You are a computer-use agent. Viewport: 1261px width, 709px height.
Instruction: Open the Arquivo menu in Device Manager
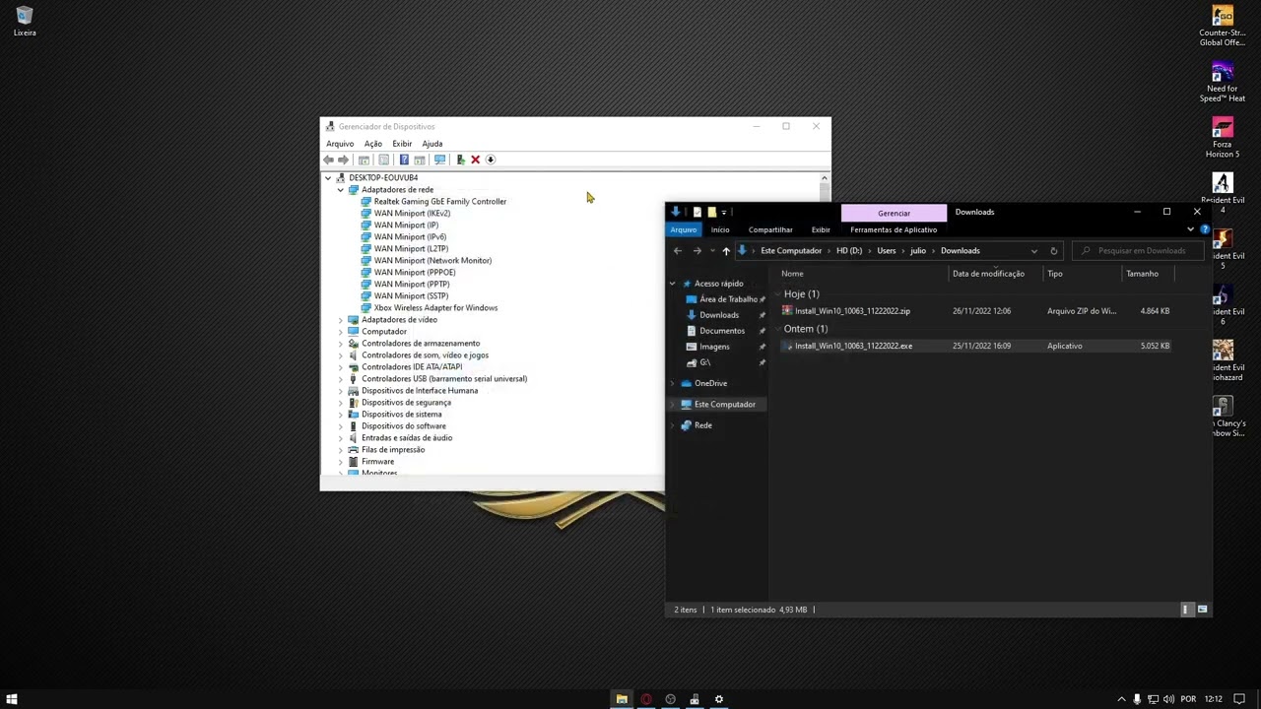340,144
